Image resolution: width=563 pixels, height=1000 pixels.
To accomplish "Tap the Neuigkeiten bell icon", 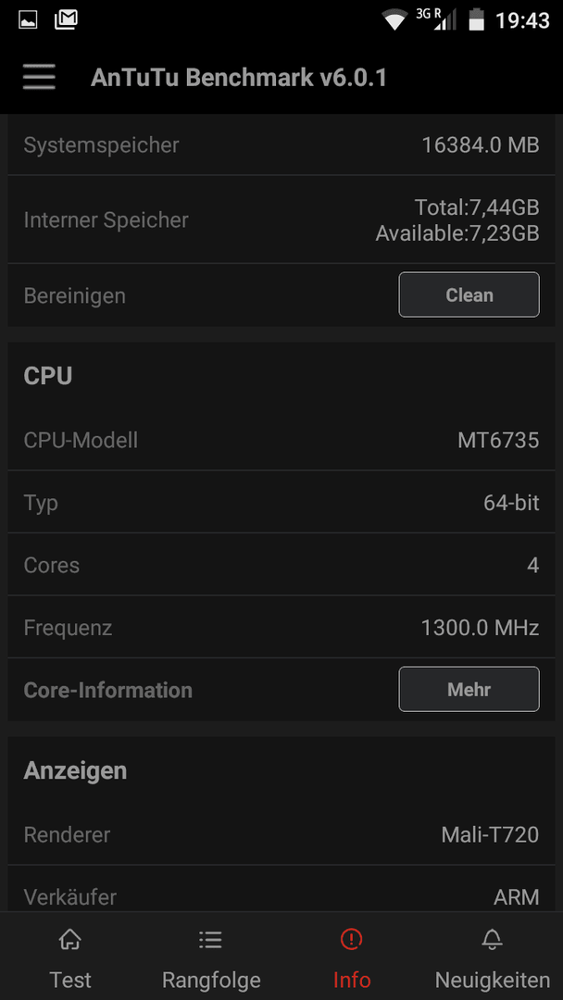I will (x=493, y=939).
